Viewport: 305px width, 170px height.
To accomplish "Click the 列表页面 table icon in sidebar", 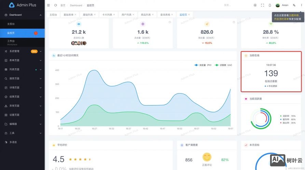I will tap(6, 69).
